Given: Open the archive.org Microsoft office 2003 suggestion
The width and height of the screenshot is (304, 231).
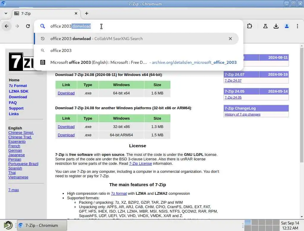Looking at the screenshot, I should pyautogui.click(x=137, y=62).
